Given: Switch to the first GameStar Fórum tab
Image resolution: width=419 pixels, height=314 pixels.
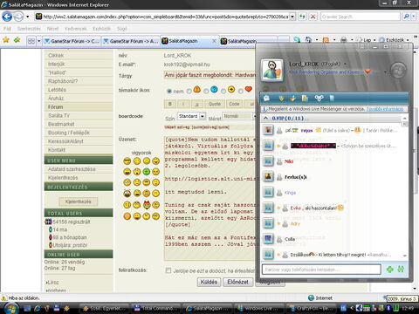Looking at the screenshot, I should (x=72, y=41).
